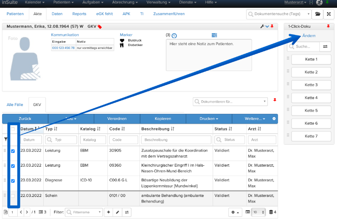Open the Kalender menu

coord(35,2)
